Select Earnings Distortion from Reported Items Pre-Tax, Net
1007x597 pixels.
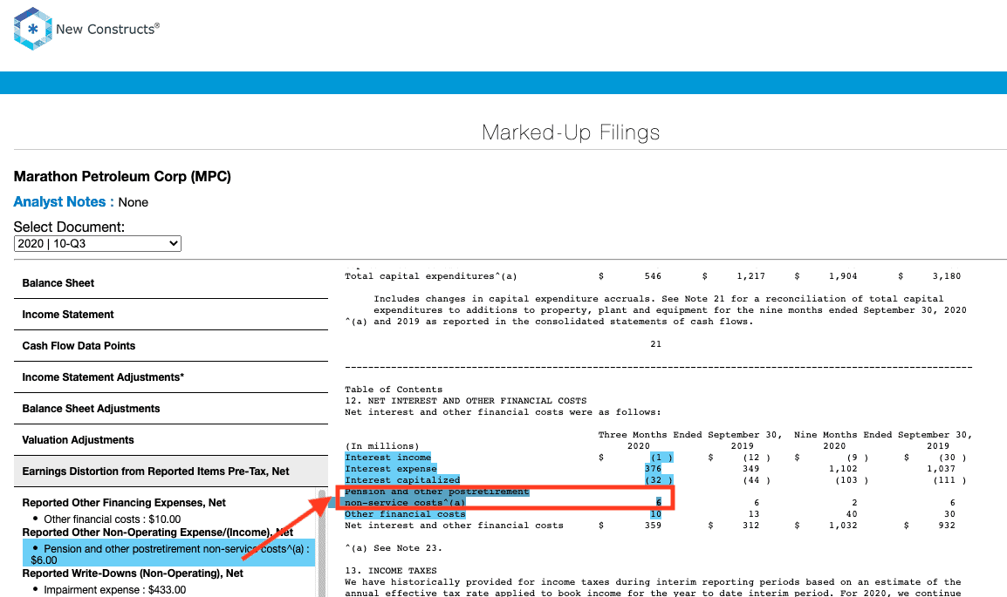(x=171, y=471)
